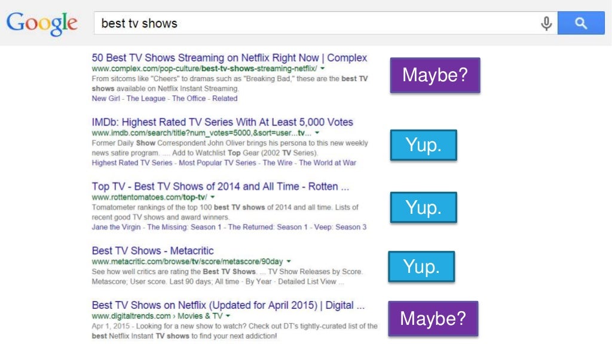Click the snippet starting 'See how well critics are rating'

227,277
